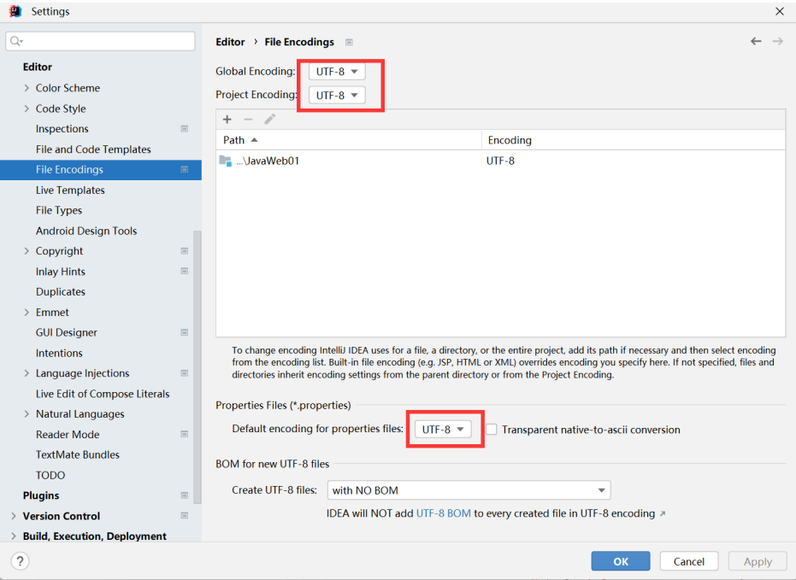Select the JavaWeb01 path row
Viewport: 796px width, 580px height.
[x=500, y=161]
